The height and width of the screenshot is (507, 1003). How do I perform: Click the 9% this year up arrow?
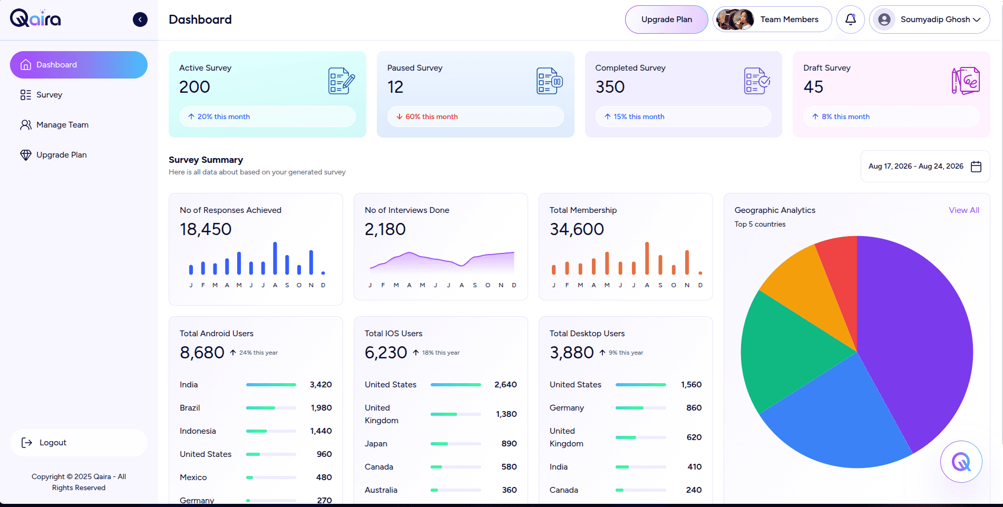coord(602,353)
